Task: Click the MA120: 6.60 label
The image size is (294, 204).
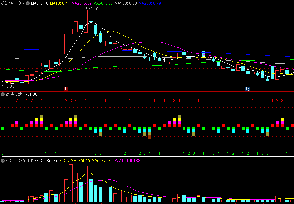Action: tap(126, 3)
